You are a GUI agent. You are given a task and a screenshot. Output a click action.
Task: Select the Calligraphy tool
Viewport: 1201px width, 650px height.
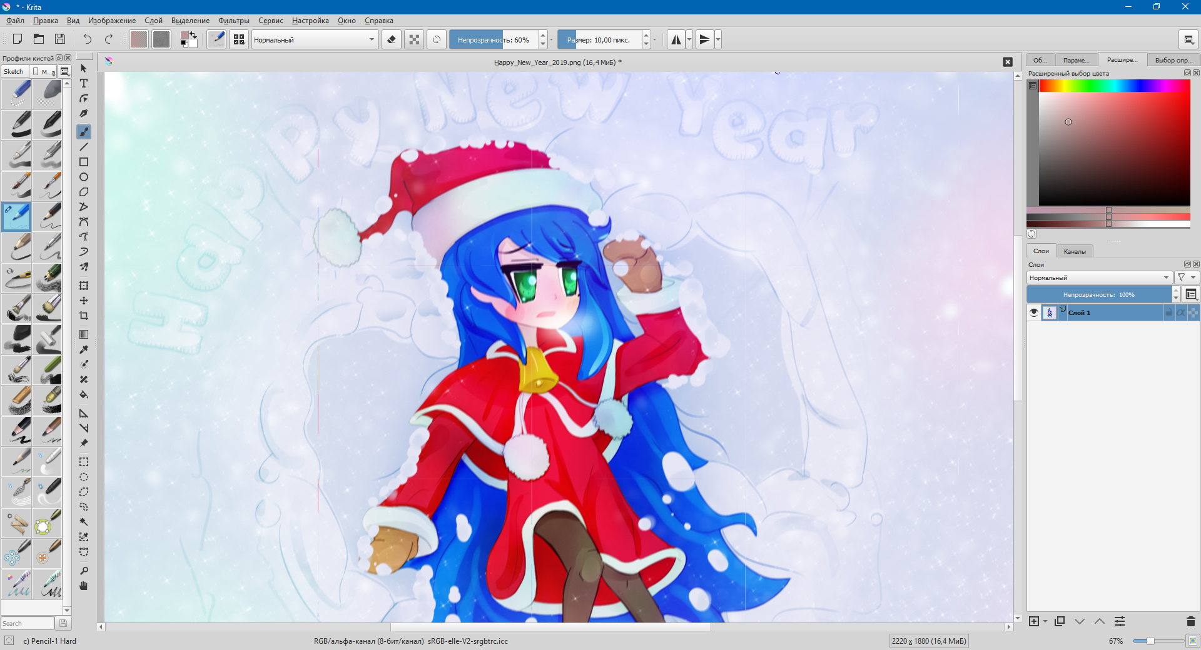[84, 114]
